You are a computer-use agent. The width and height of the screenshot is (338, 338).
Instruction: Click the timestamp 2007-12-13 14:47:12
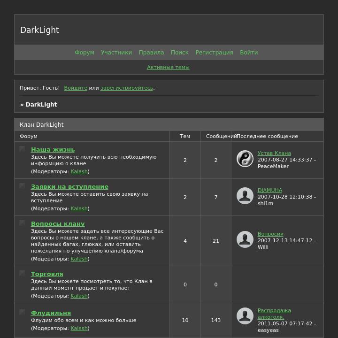[285, 240]
